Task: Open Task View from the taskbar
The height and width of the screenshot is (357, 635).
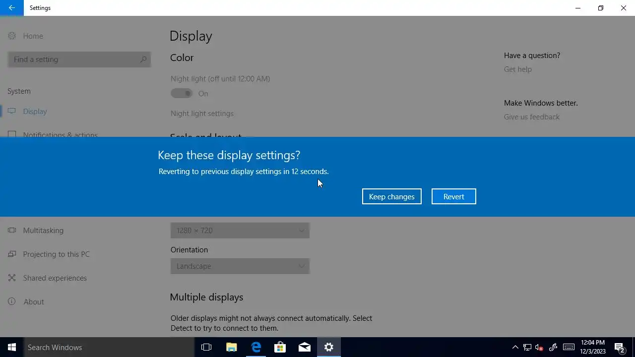Action: tap(206, 347)
